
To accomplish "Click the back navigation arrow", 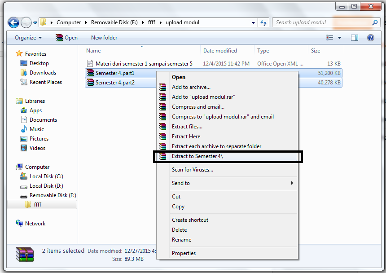I will click(x=13, y=22).
